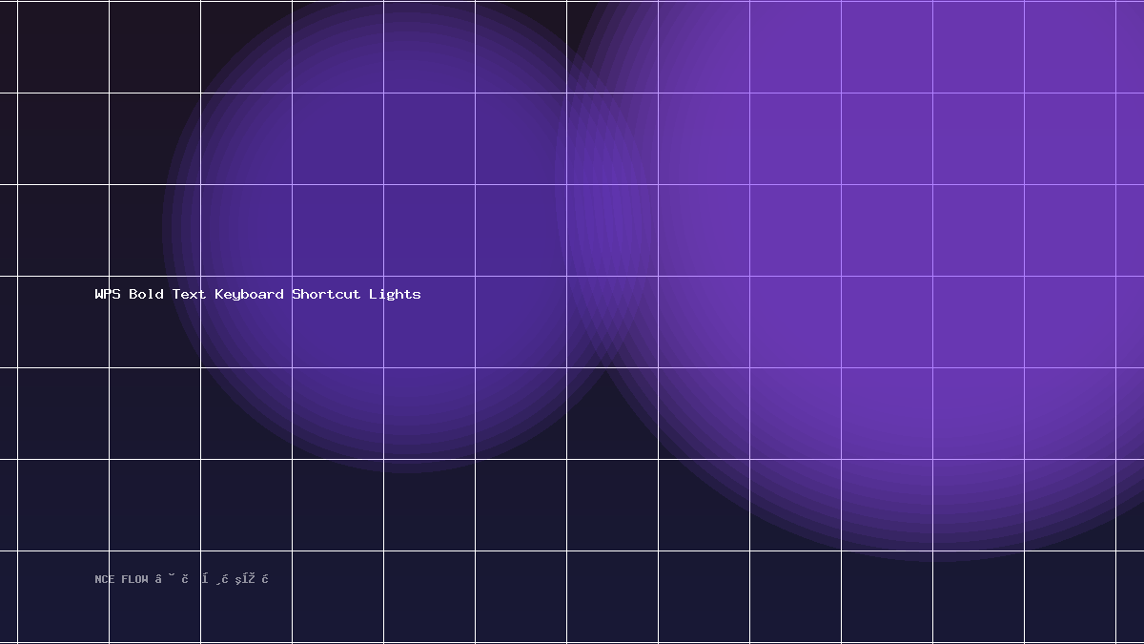Click the garbled characters after NCE FLOW
The height and width of the screenshot is (644, 1144).
pos(213,579)
